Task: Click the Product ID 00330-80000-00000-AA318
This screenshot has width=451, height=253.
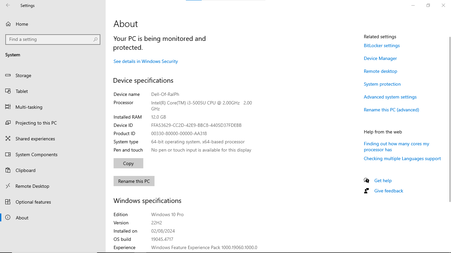Action: pyautogui.click(x=179, y=133)
